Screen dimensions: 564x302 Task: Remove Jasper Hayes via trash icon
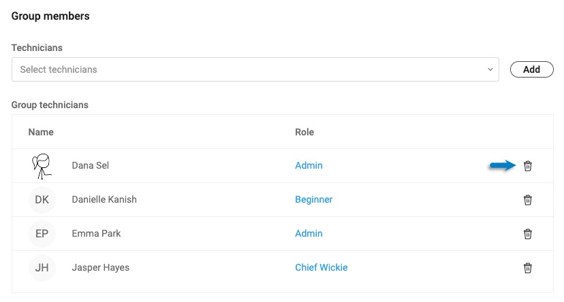(527, 268)
